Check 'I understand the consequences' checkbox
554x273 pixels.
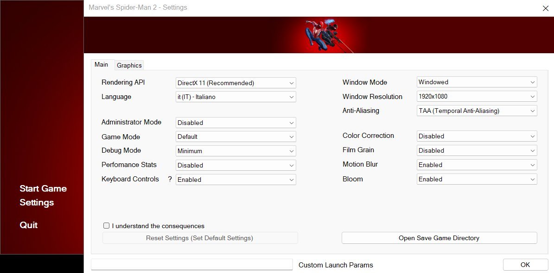click(x=106, y=226)
